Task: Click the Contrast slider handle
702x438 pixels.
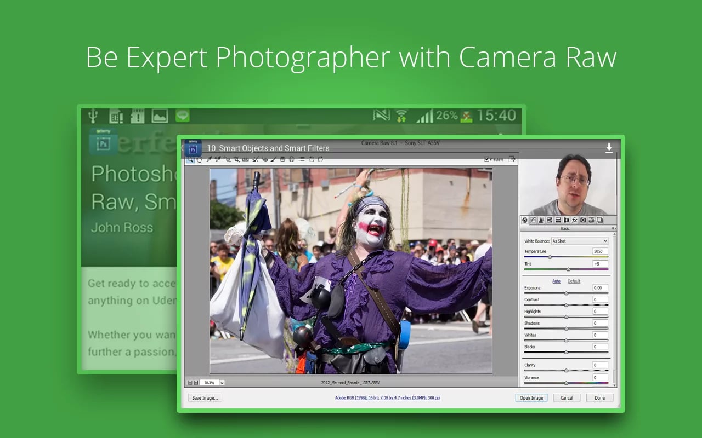Action: click(x=566, y=305)
